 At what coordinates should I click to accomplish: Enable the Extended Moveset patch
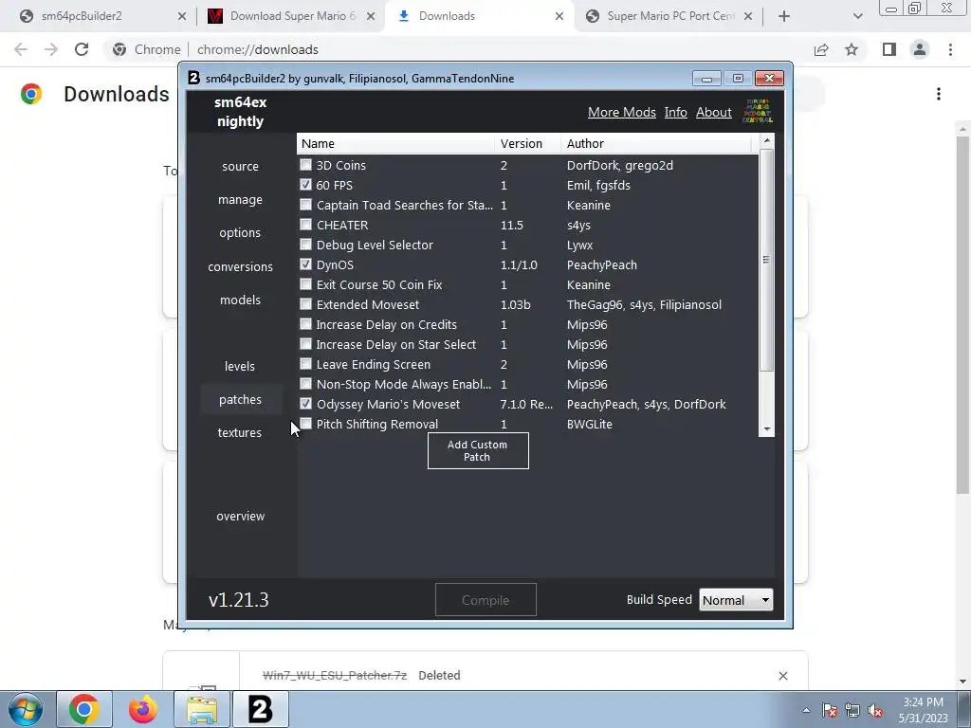306,304
